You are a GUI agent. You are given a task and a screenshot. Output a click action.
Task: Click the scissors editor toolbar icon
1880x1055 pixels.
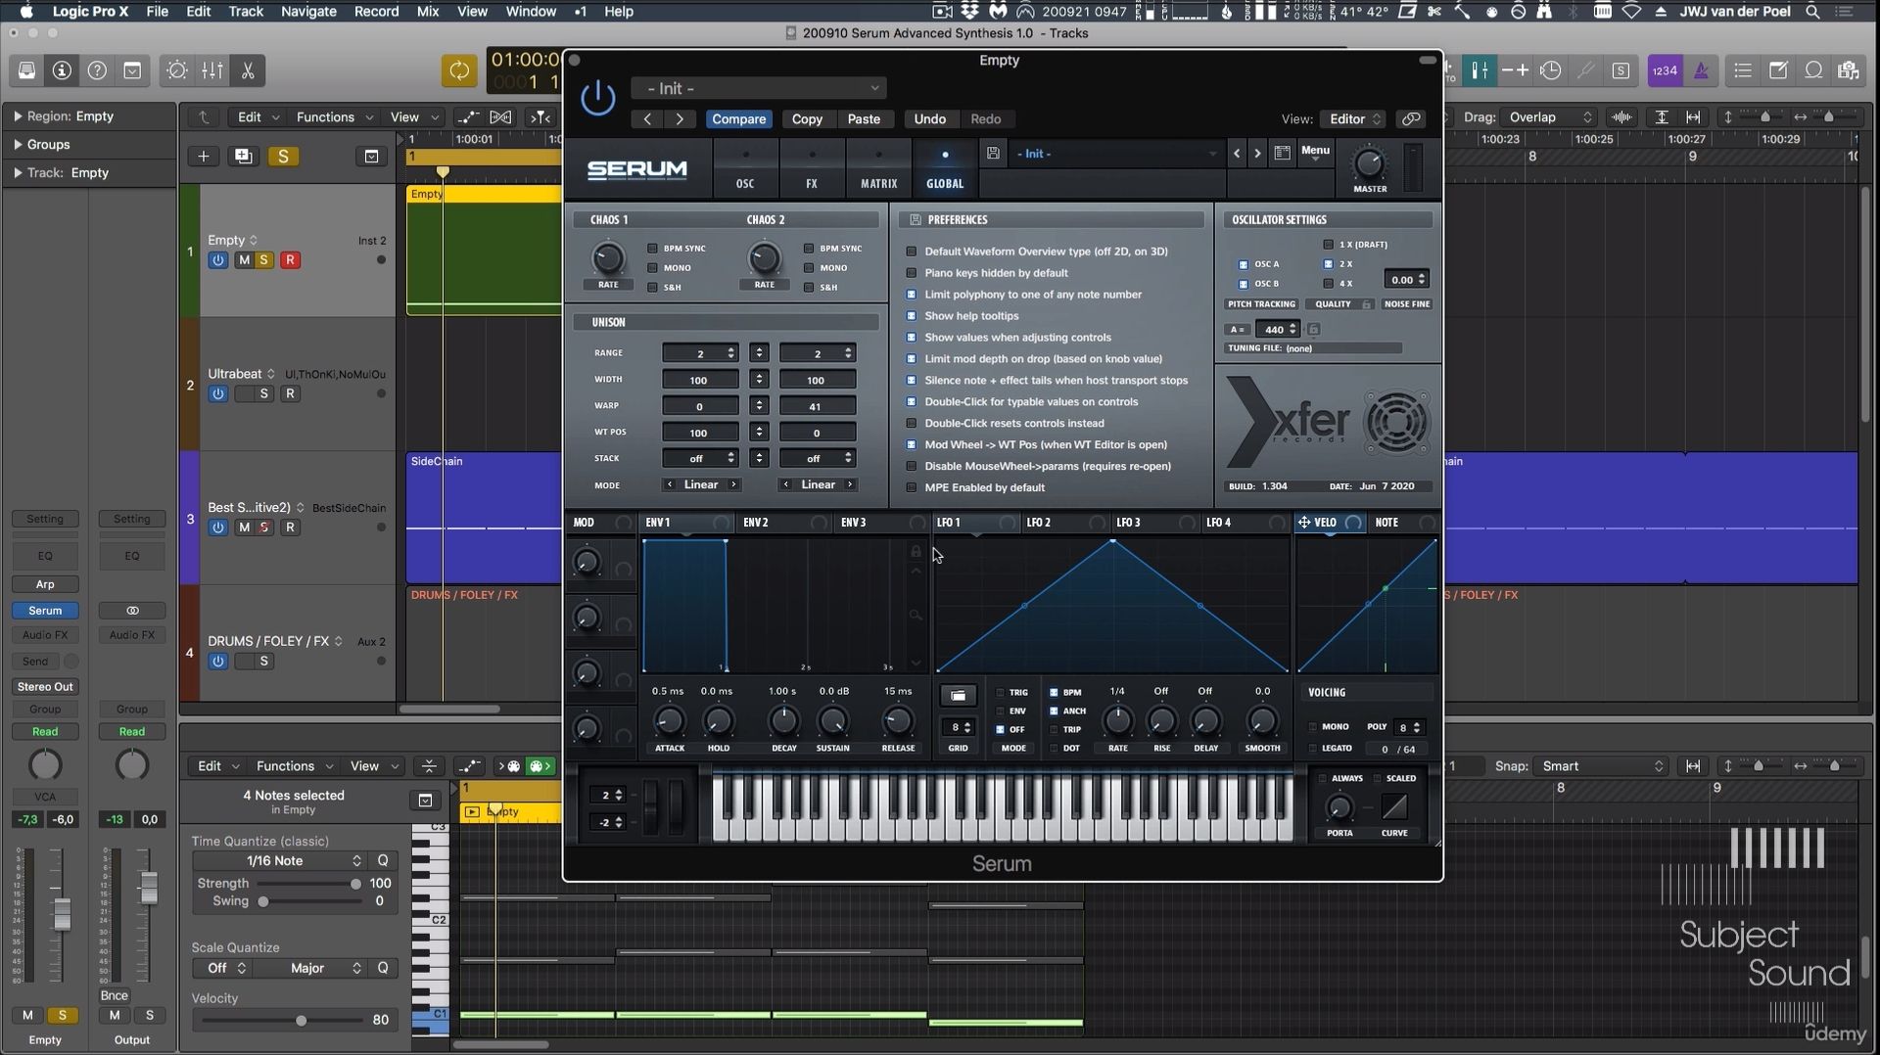click(248, 70)
